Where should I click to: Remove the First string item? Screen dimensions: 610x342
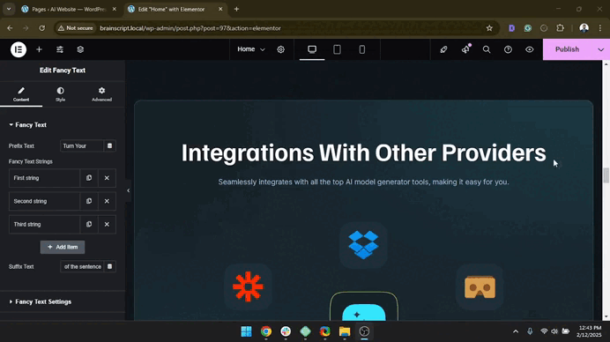[x=107, y=178]
